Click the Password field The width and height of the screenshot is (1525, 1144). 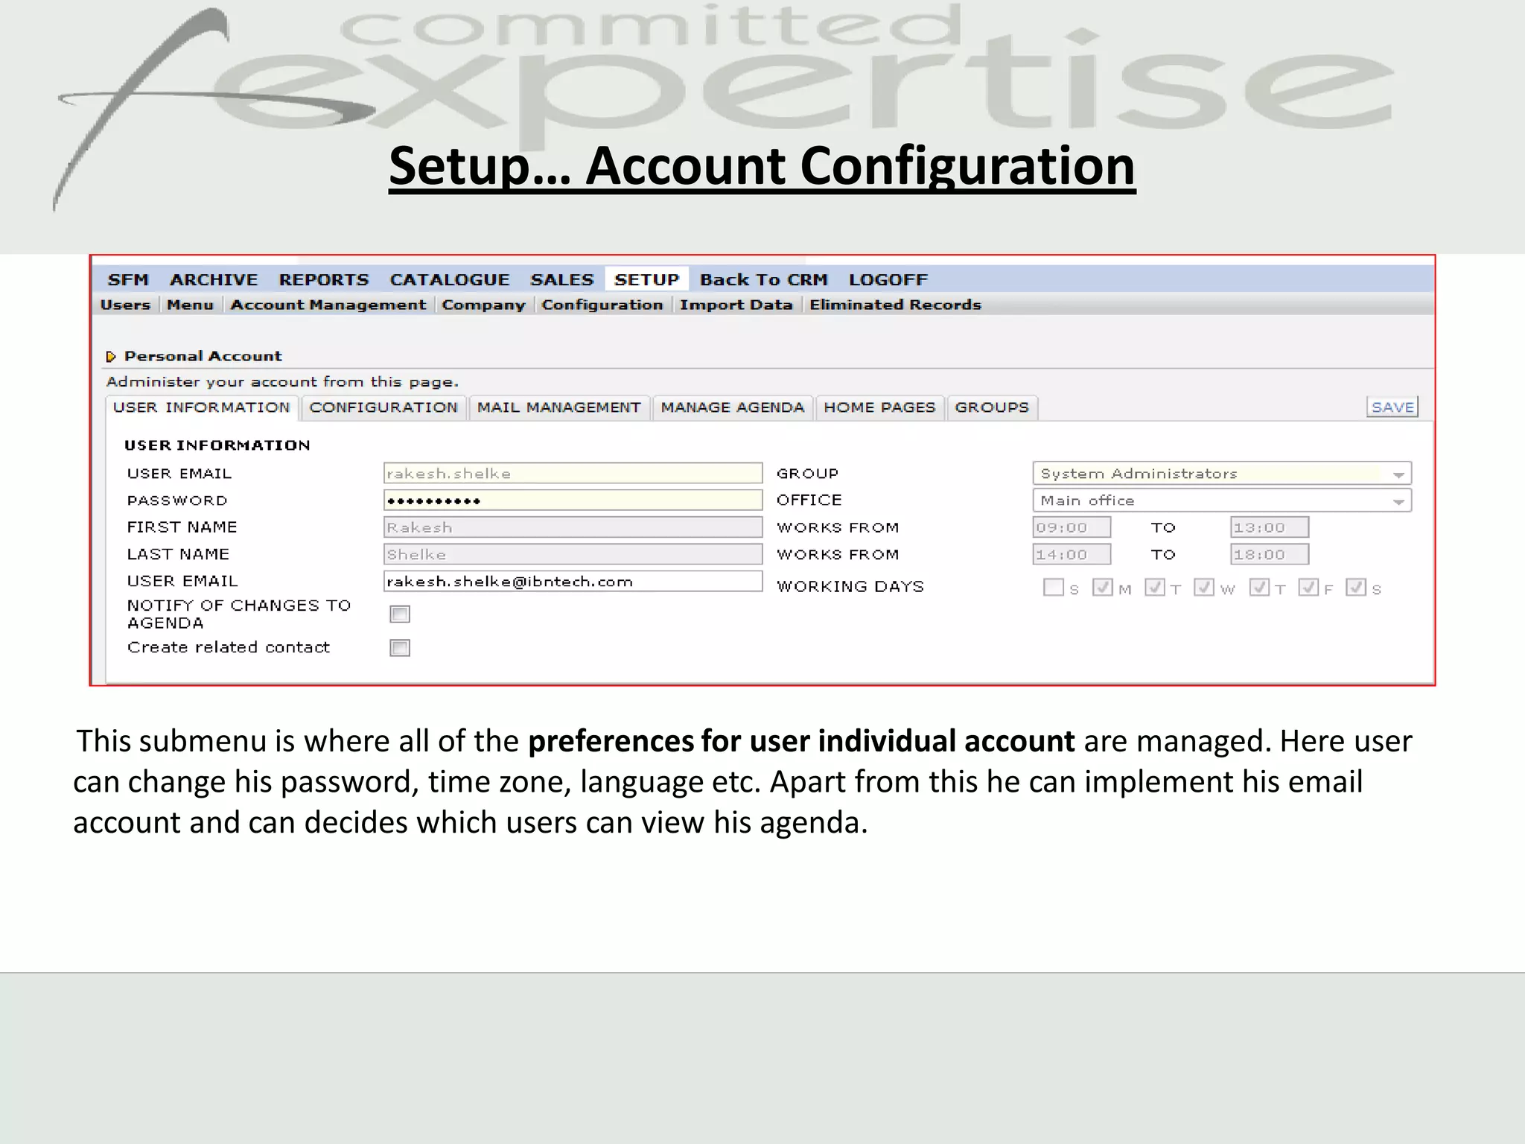click(x=573, y=500)
